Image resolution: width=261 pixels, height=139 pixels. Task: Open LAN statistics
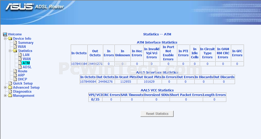[x=26, y=55]
